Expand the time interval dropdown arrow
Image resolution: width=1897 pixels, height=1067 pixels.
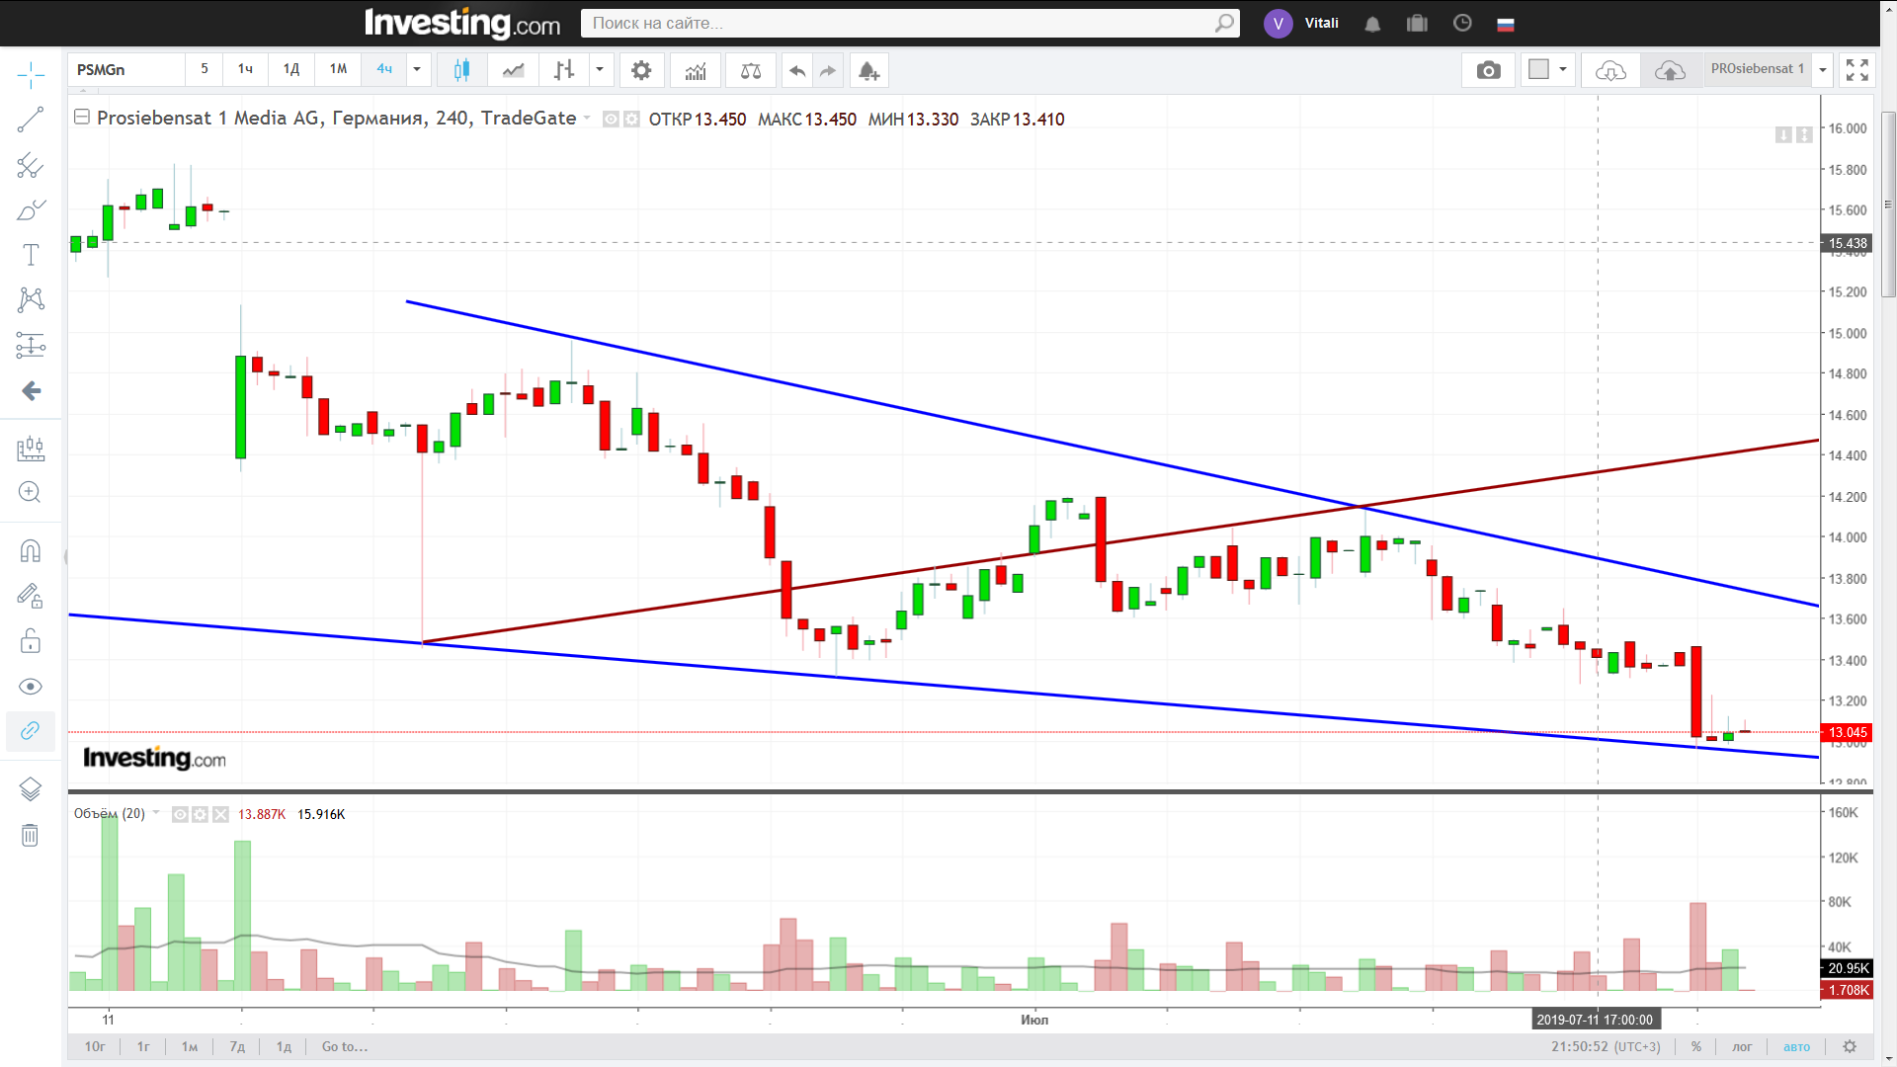coord(417,69)
